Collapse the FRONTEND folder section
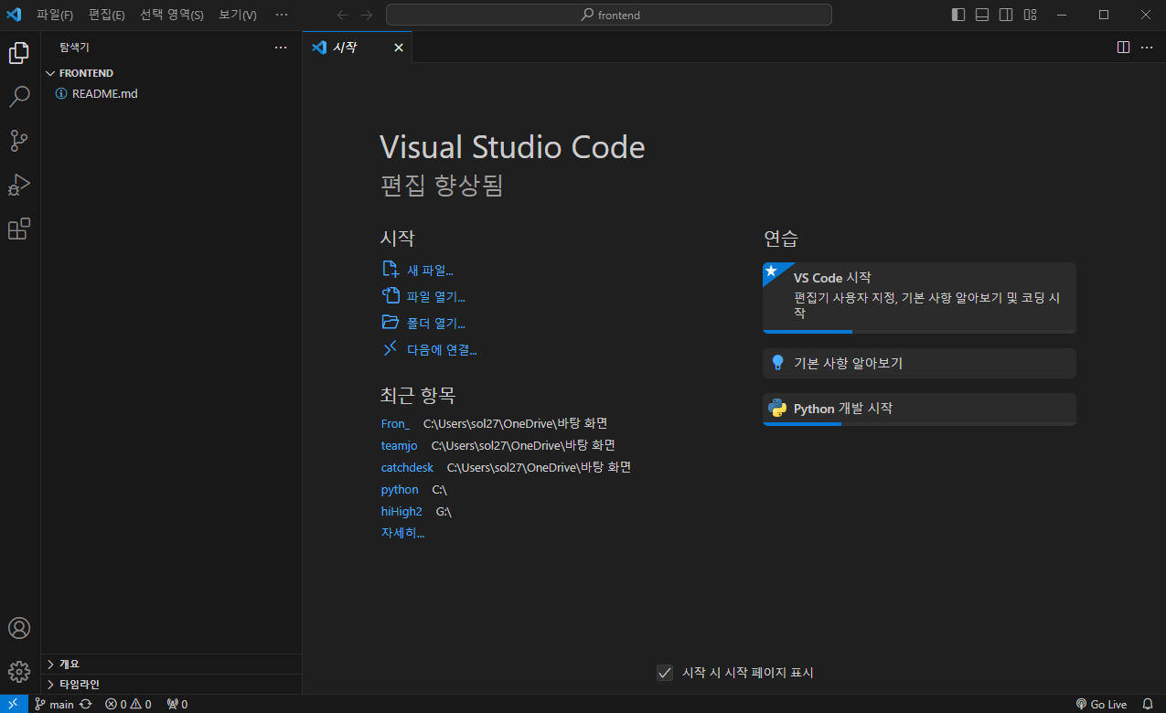1166x713 pixels. [x=171, y=73]
